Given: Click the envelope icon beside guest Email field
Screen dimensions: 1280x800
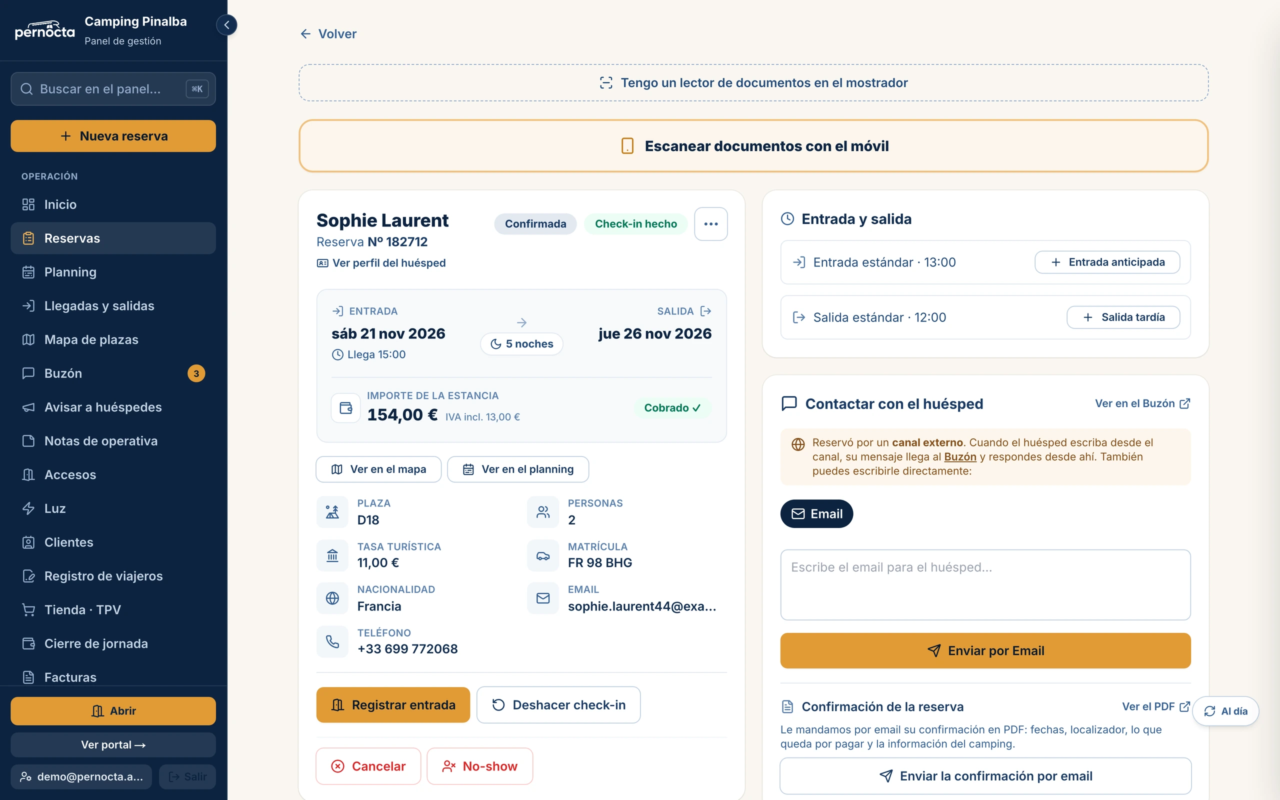Looking at the screenshot, I should coord(542,598).
